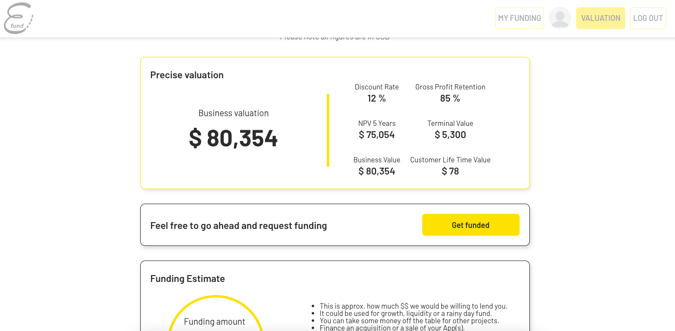Select the Discount Rate value 12%
This screenshot has width=675, height=331.
tap(376, 98)
